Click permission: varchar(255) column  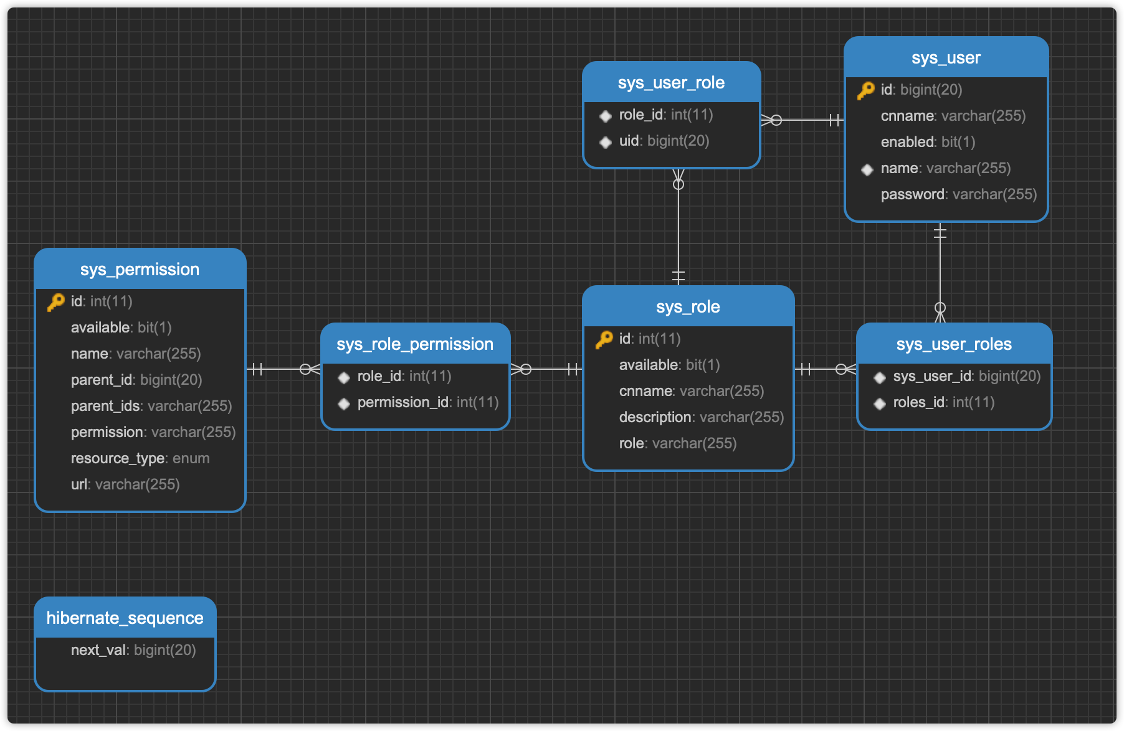(153, 432)
